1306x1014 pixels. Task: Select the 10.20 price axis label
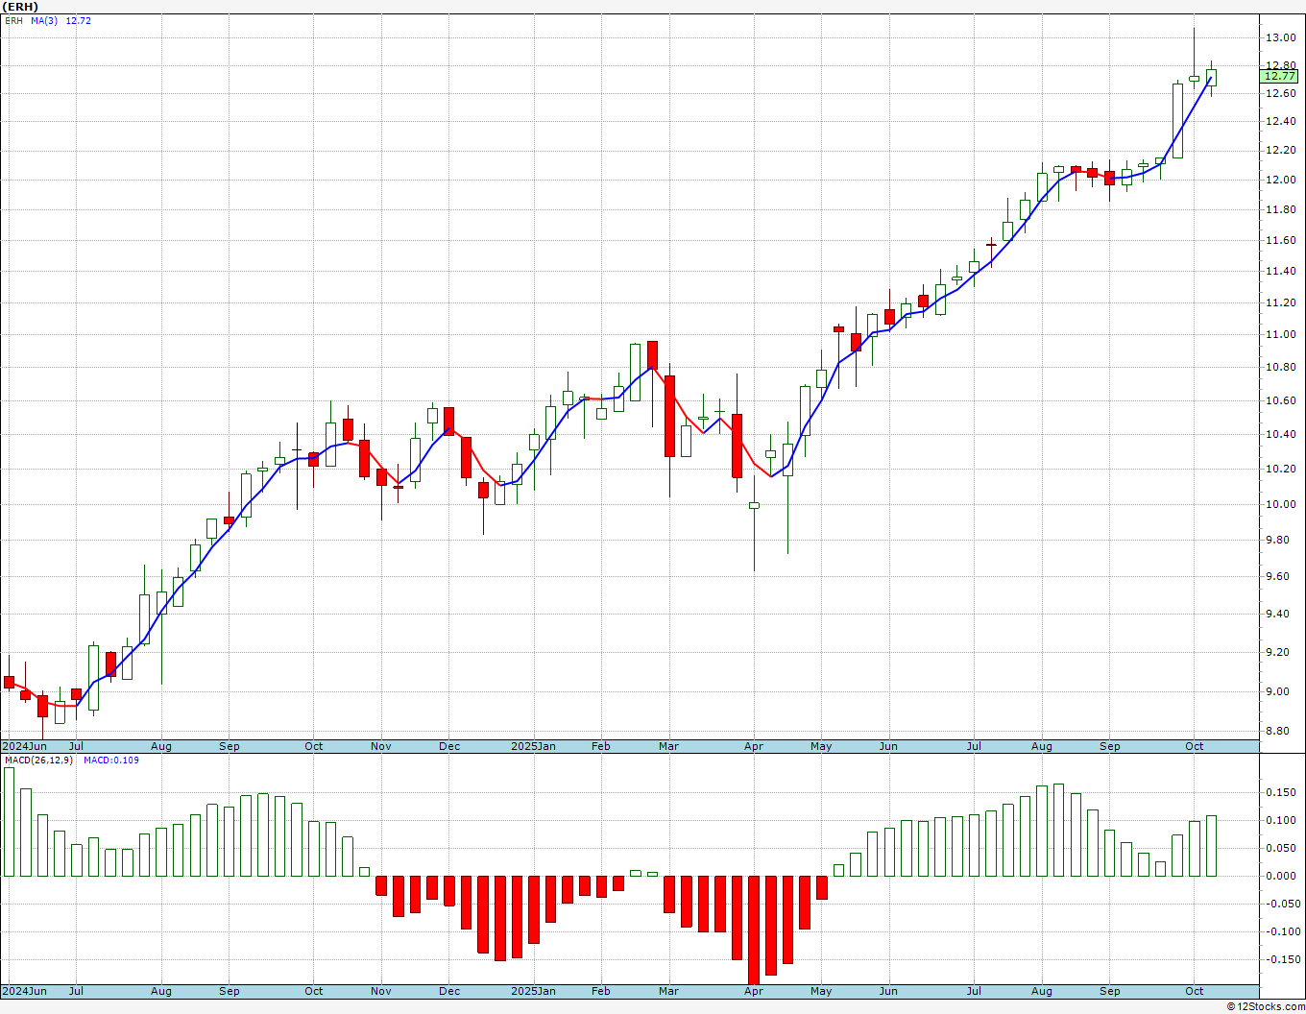1280,469
